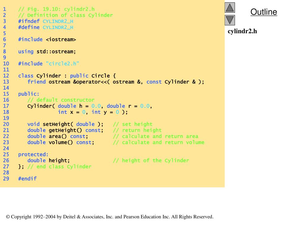Click the up arrow navigation button
The width and height of the screenshot is (303, 227).
(x=230, y=8)
